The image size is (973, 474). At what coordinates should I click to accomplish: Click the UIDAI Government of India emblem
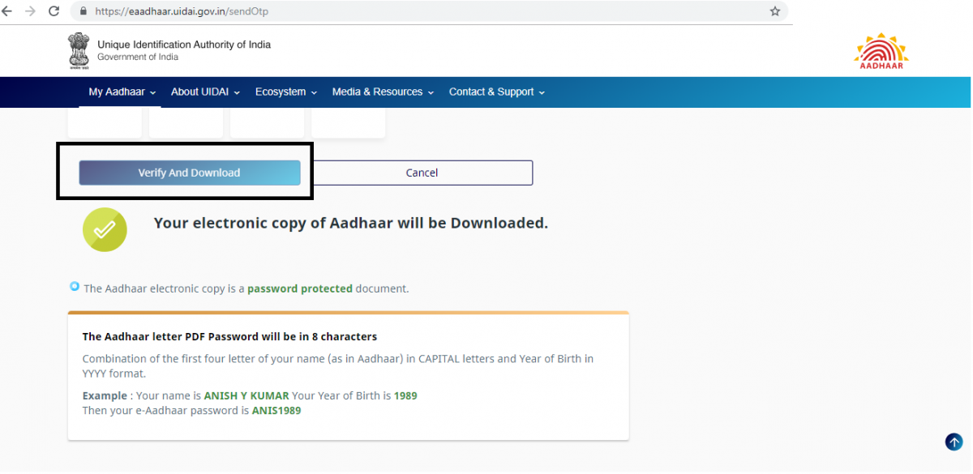[79, 50]
